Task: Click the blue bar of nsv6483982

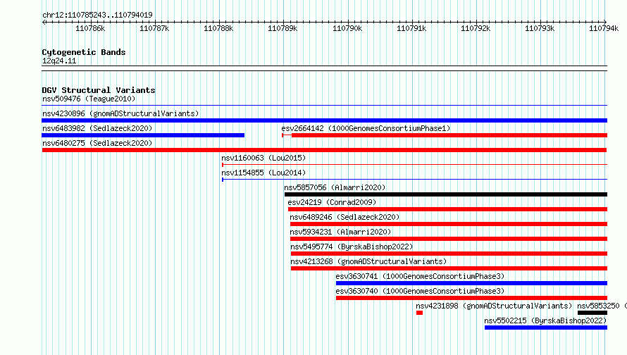Action: (x=143, y=135)
